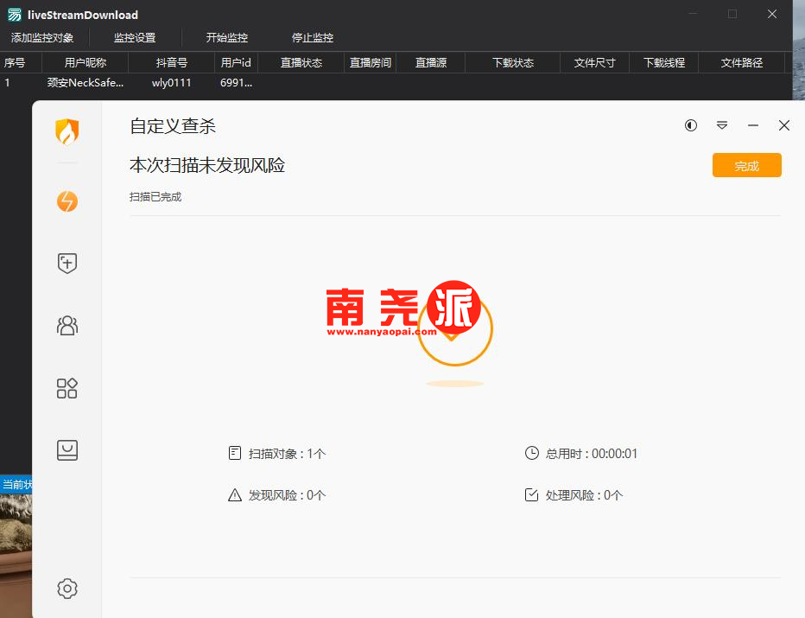This screenshot has width=805, height=618.
Task: Click the 直播房间 column header
Action: tap(371, 63)
